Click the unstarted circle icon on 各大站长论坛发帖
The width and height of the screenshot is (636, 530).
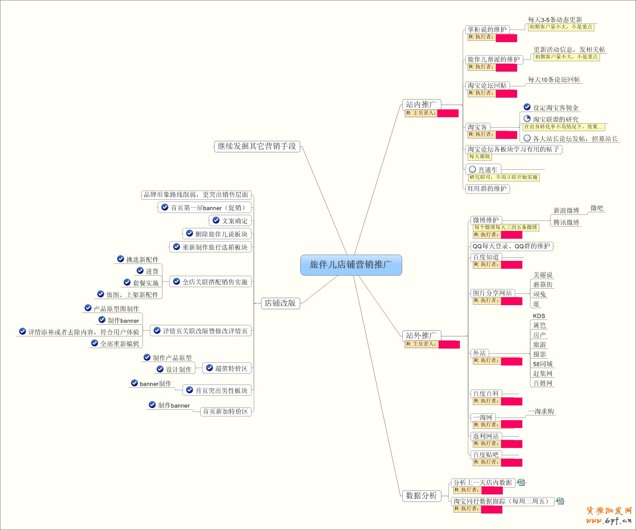pyautogui.click(x=527, y=138)
